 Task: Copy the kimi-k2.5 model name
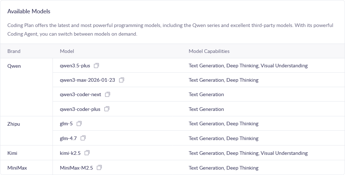[87, 153]
